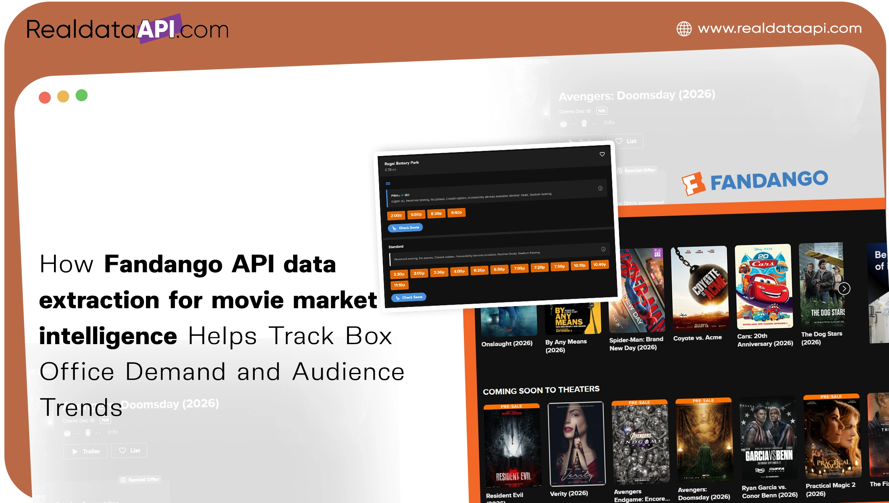
Task: Select the 4:00p Standard showtime
Action: 459,271
